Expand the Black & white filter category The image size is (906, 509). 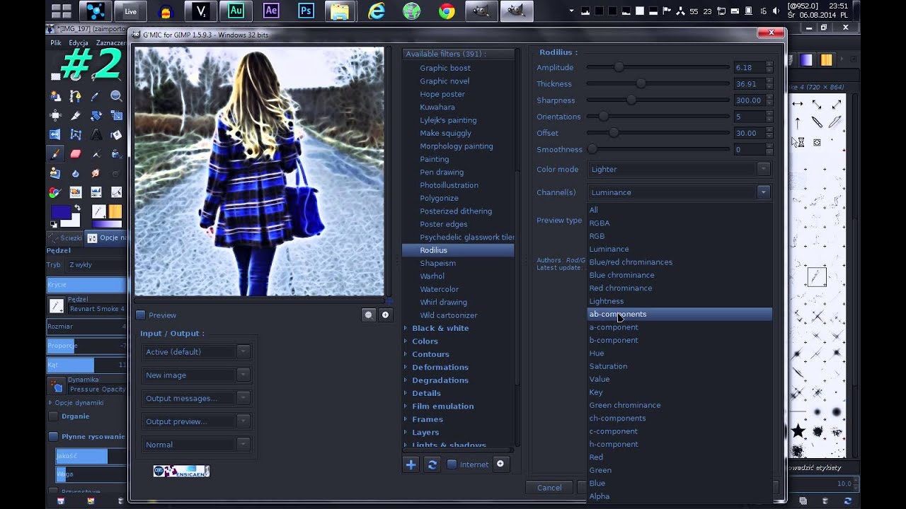pyautogui.click(x=406, y=328)
